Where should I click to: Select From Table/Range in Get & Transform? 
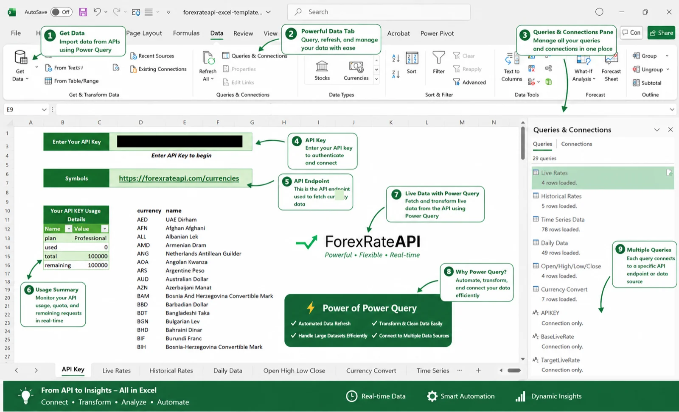click(x=72, y=81)
